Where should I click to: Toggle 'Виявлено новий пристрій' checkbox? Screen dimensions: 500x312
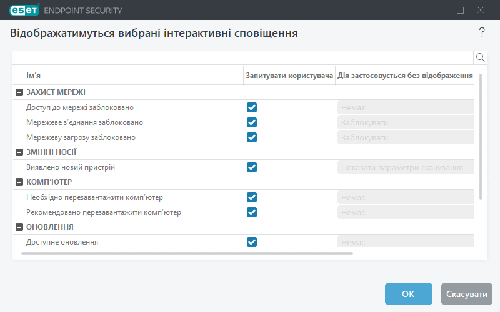click(x=252, y=167)
